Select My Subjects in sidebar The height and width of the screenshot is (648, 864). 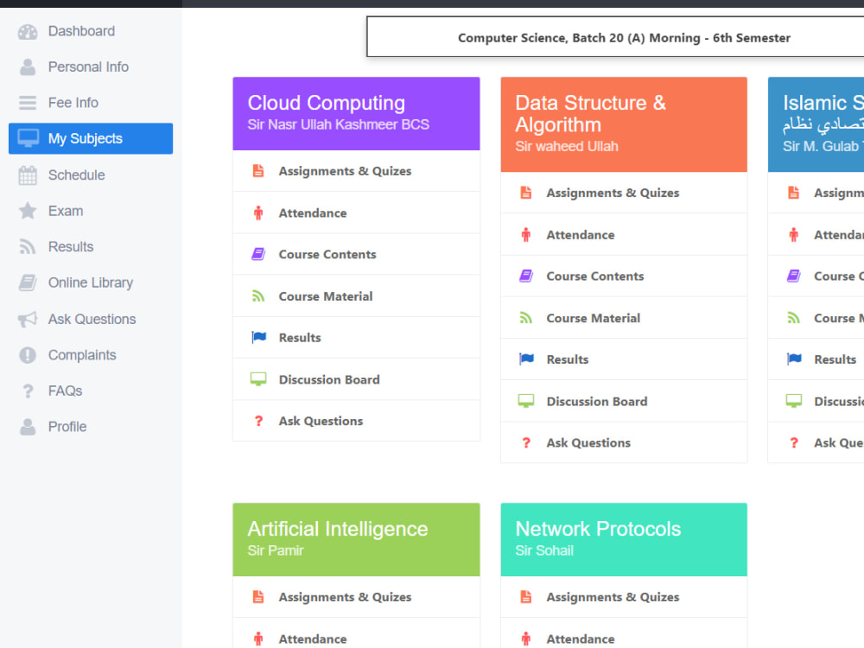[91, 138]
